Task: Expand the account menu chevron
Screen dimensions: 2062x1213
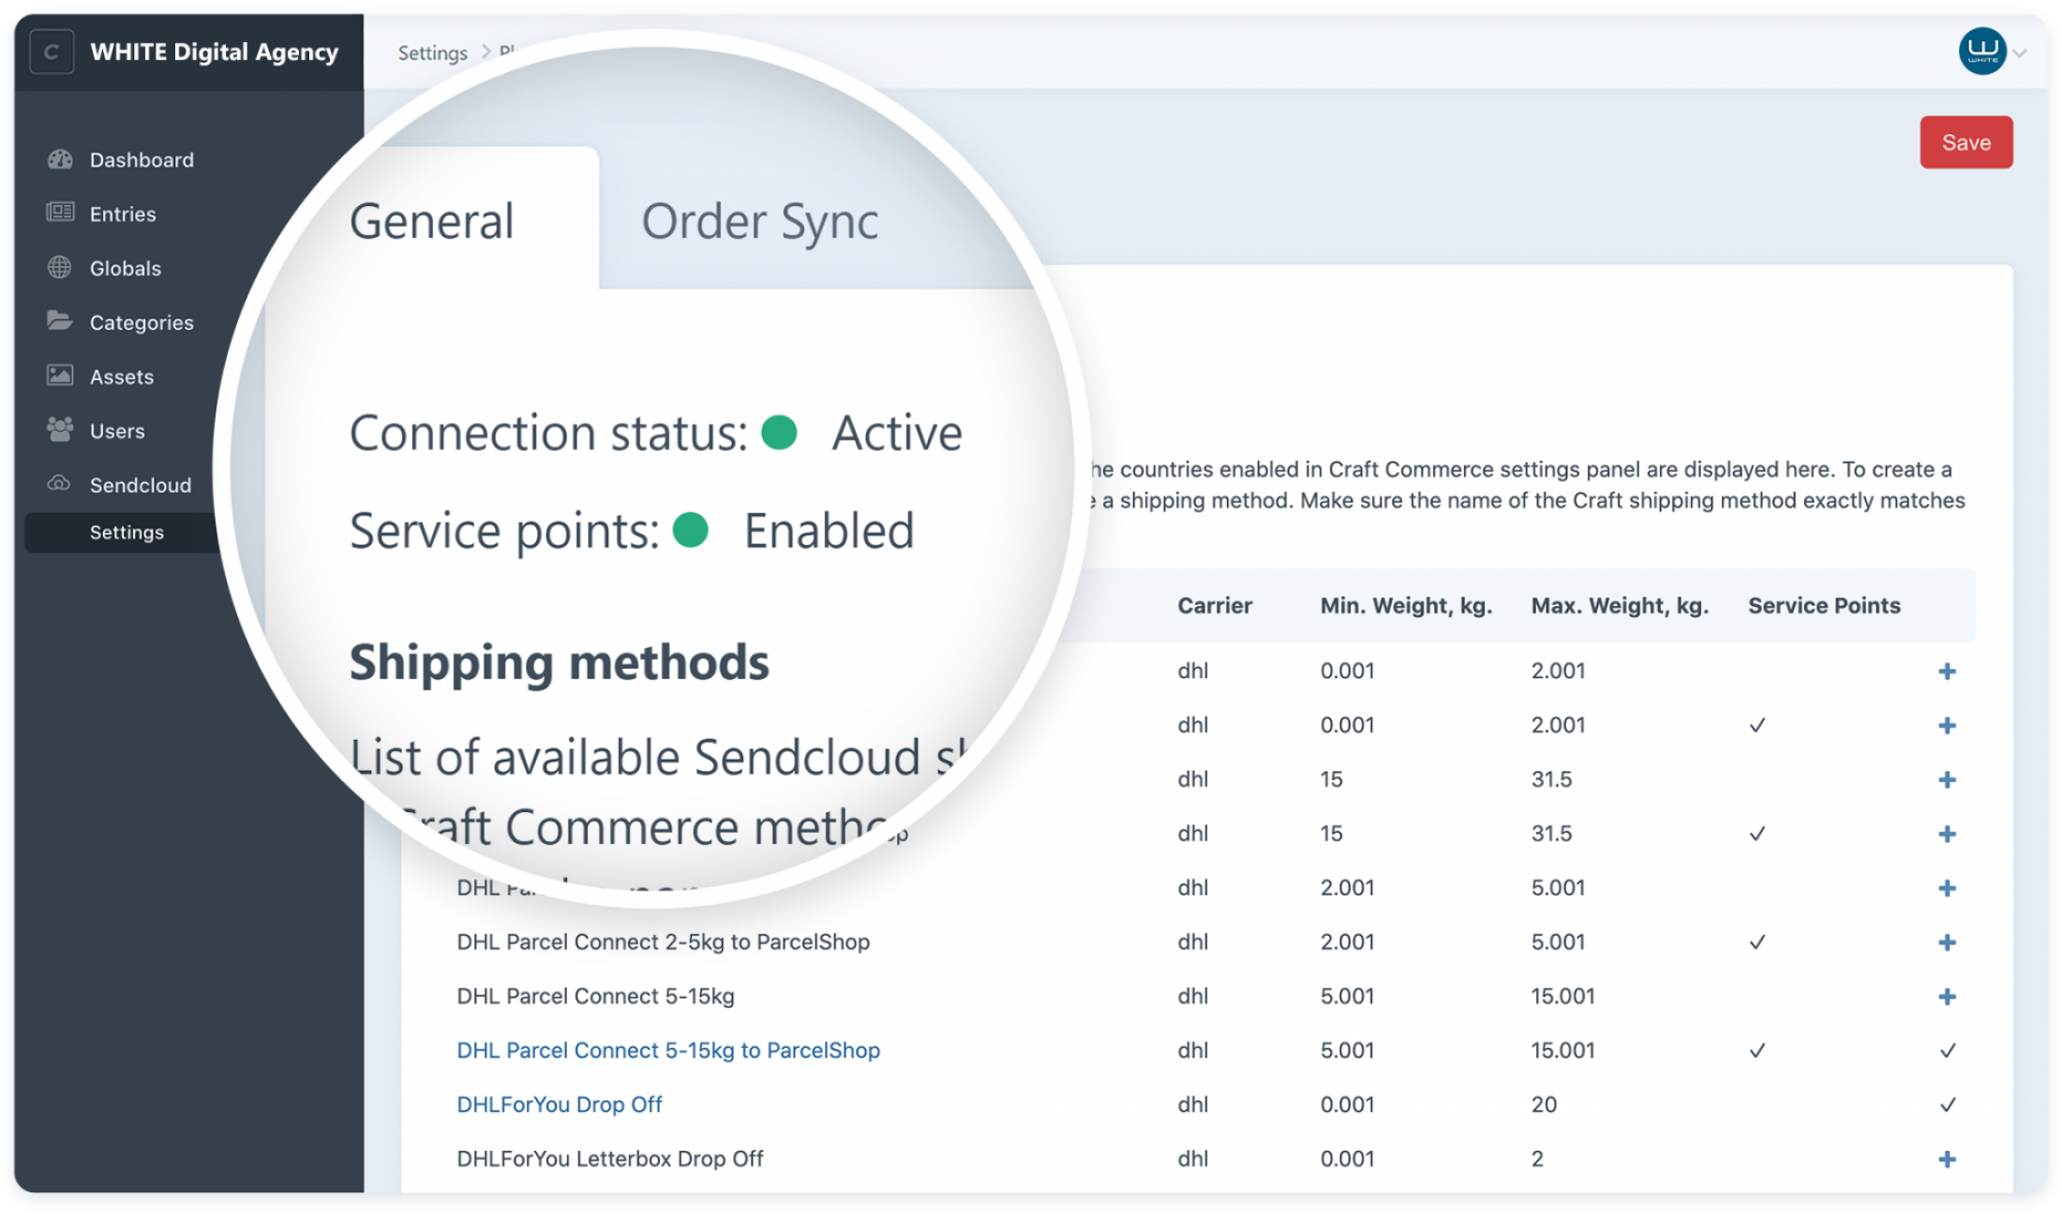Action: (x=2020, y=53)
